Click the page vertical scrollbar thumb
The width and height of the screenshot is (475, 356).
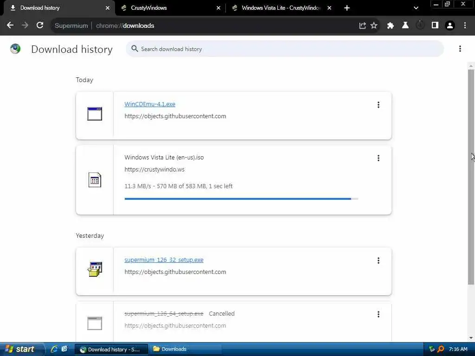471,177
